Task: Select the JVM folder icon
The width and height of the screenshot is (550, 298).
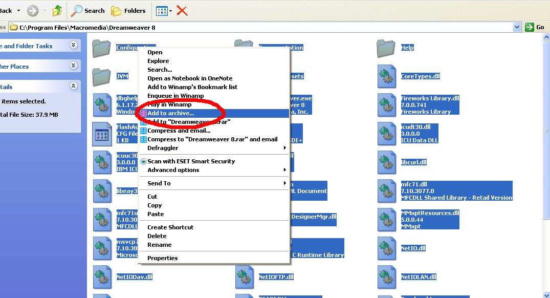Action: (102, 76)
